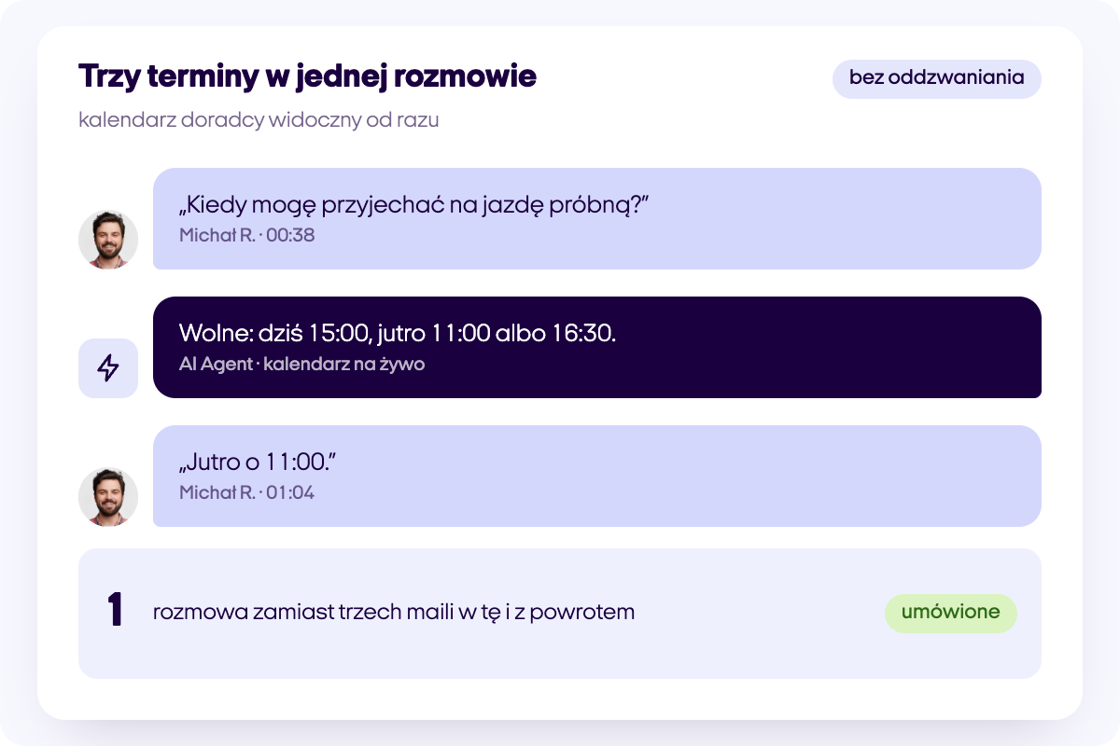Open the customer message "Jutro o 11:00."
The image size is (1120, 746).
(x=597, y=477)
